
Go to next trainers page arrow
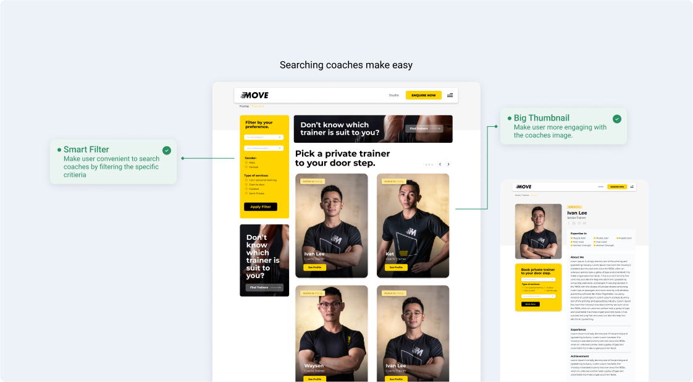(448, 164)
